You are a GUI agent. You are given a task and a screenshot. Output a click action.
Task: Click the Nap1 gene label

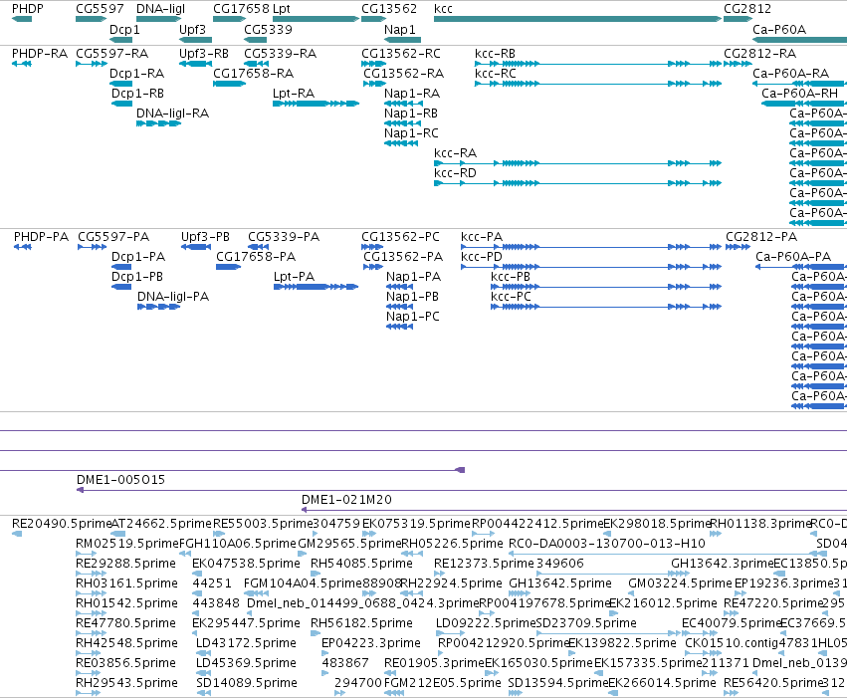pyautogui.click(x=400, y=29)
